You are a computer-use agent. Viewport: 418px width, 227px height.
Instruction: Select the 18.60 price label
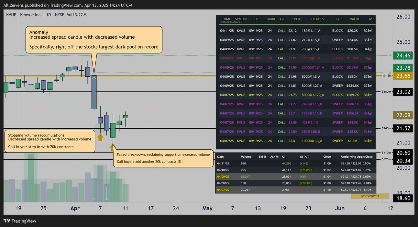coord(403,198)
